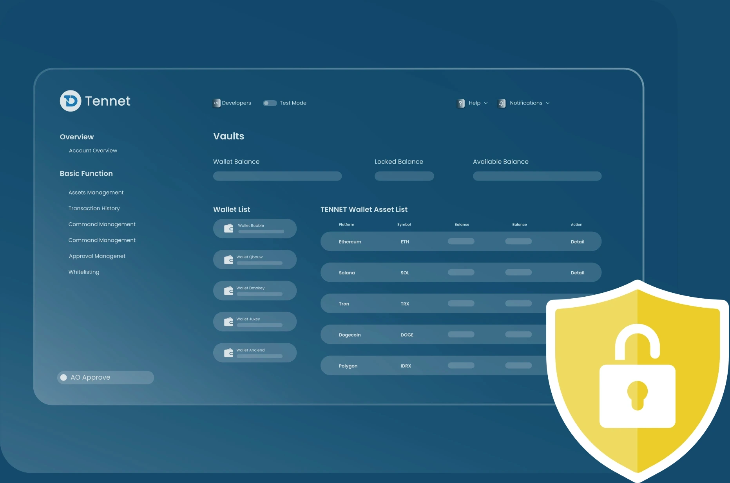This screenshot has height=483, width=730.
Task: Click the Help question mark icon
Action: click(x=461, y=103)
